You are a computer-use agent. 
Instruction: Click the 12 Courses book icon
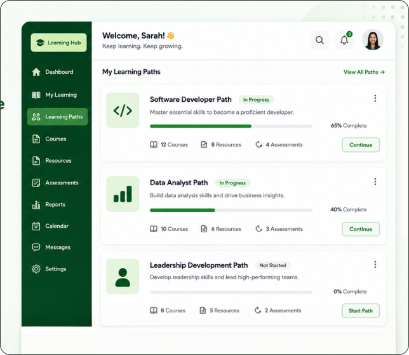tap(154, 144)
